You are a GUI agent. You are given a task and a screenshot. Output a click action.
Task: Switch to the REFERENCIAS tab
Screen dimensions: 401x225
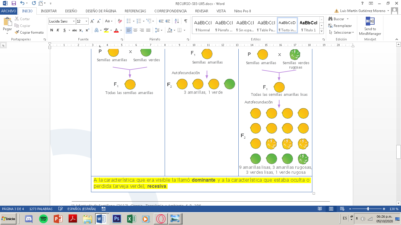(135, 11)
